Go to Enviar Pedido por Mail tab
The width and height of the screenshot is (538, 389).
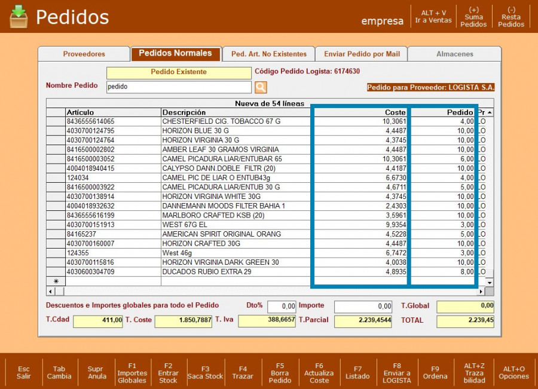(x=362, y=54)
